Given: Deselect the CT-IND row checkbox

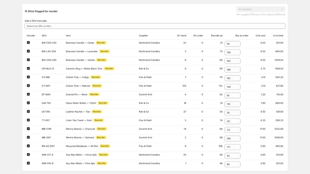Looking at the screenshot, I should (28, 77).
